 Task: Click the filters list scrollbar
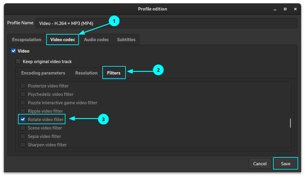[x=290, y=123]
